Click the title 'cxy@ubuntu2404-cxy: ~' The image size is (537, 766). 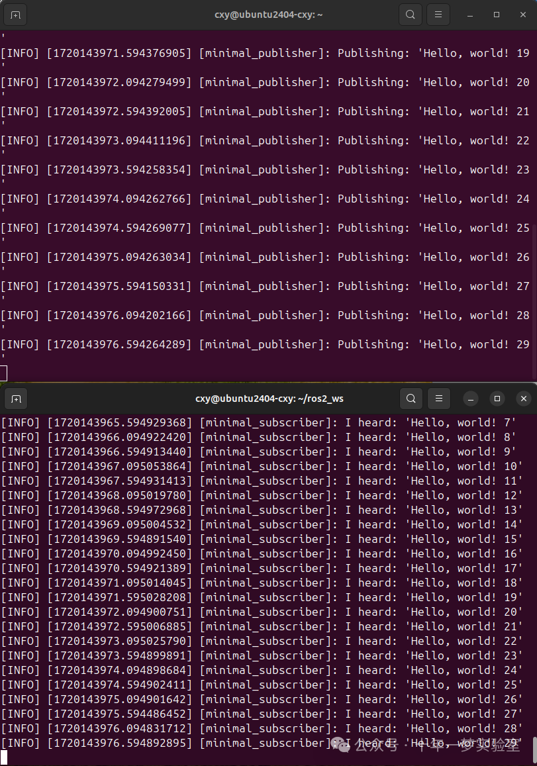point(268,15)
